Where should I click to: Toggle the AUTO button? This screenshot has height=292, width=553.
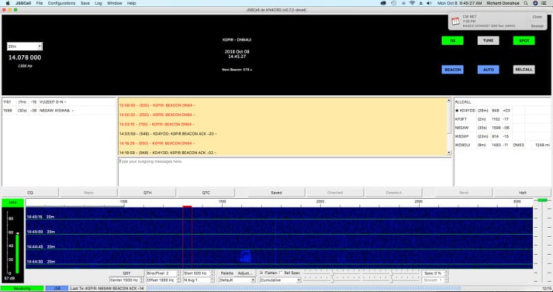click(x=488, y=70)
